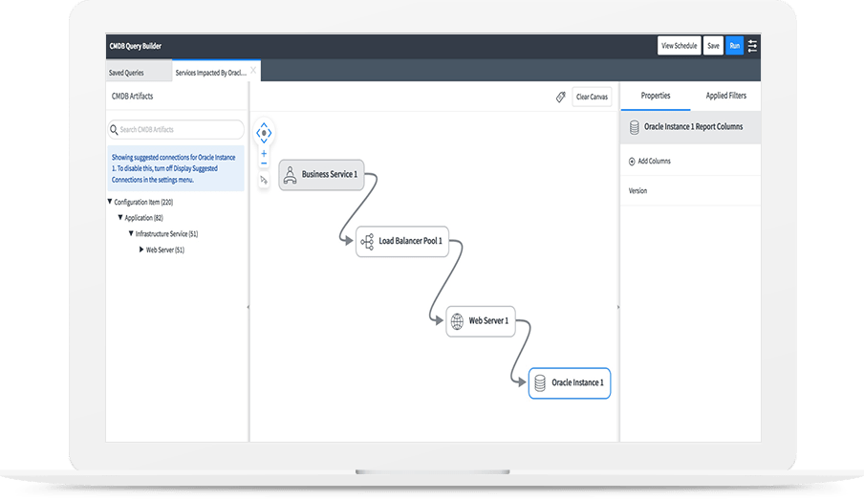
Task: Zoom in with the plus icon
Action: [x=264, y=154]
